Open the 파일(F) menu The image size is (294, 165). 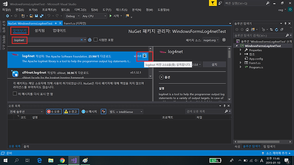coord(7,10)
